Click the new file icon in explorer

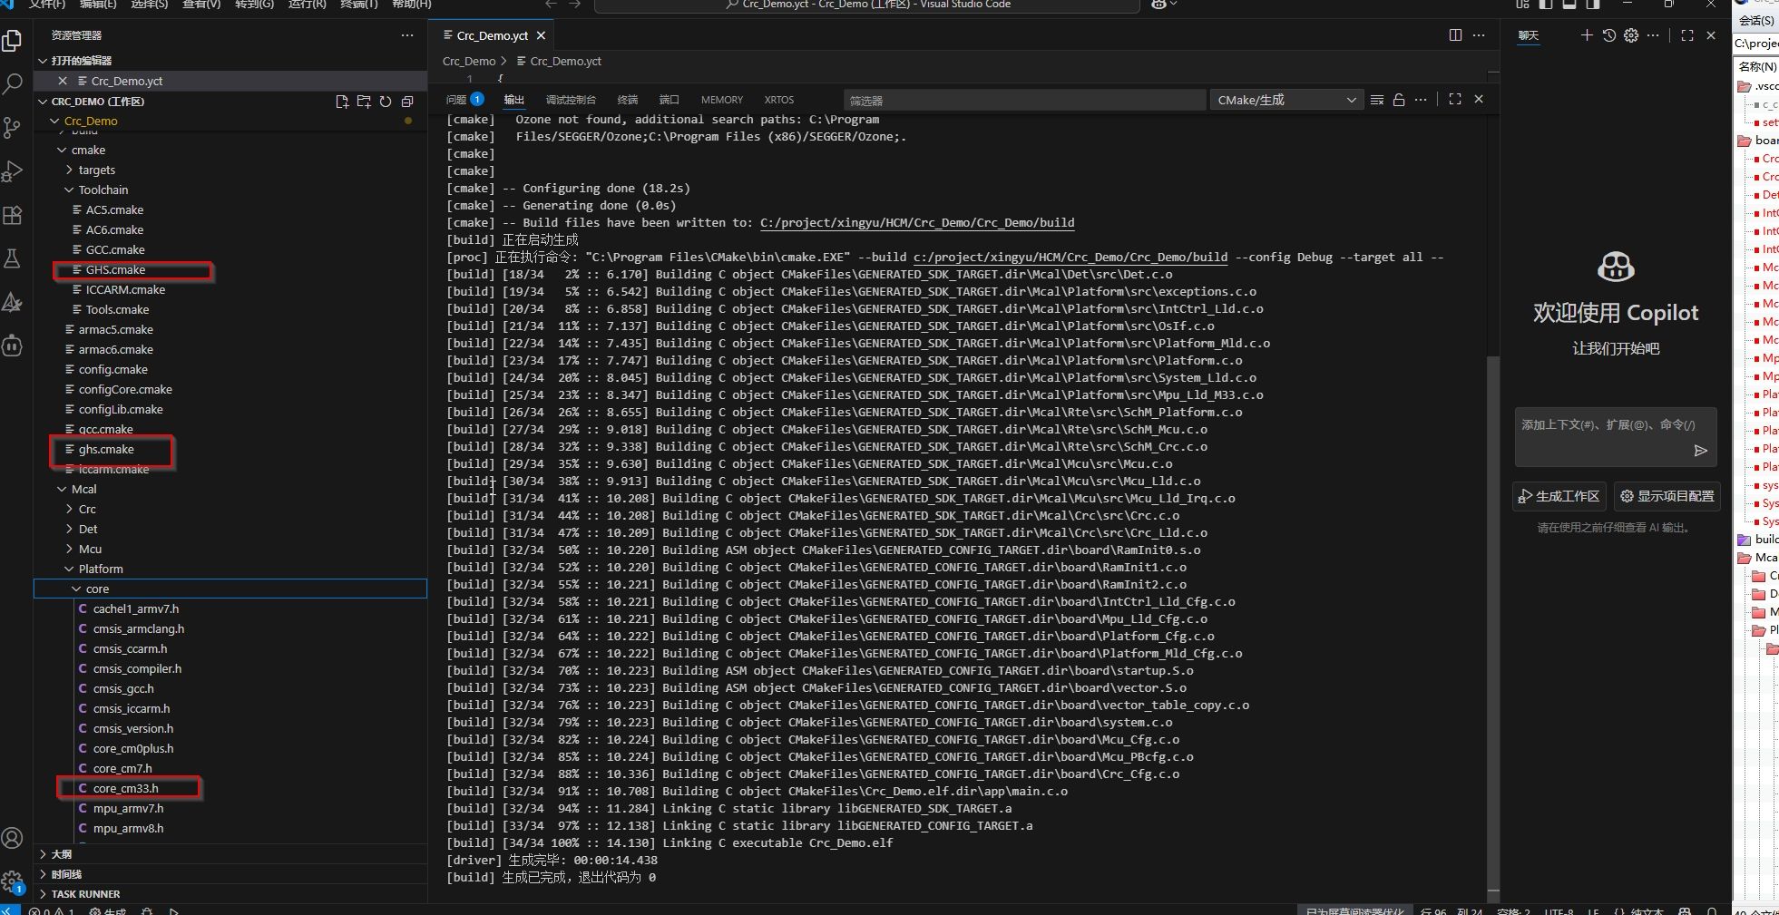pyautogui.click(x=342, y=102)
